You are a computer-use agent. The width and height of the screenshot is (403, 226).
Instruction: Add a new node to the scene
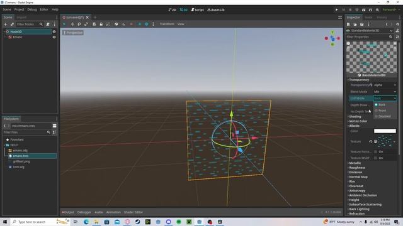pyautogui.click(x=6, y=24)
